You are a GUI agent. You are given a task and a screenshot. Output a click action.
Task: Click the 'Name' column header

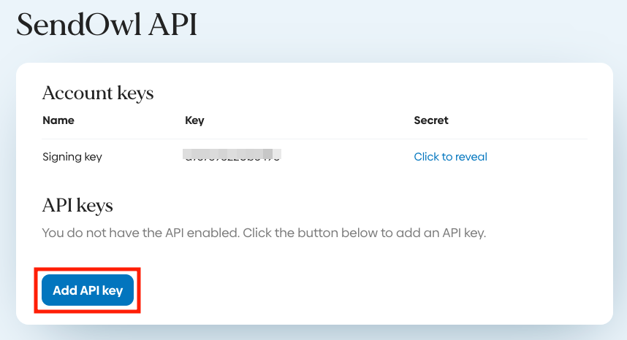[x=58, y=120]
